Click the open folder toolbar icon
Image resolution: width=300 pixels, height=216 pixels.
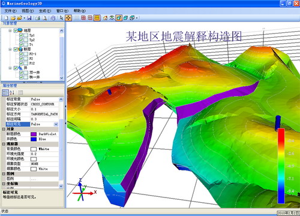[13, 18]
